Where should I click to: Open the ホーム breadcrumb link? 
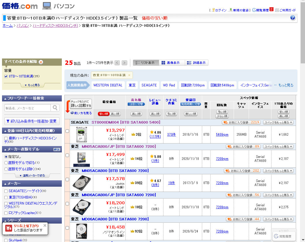pos(8,25)
